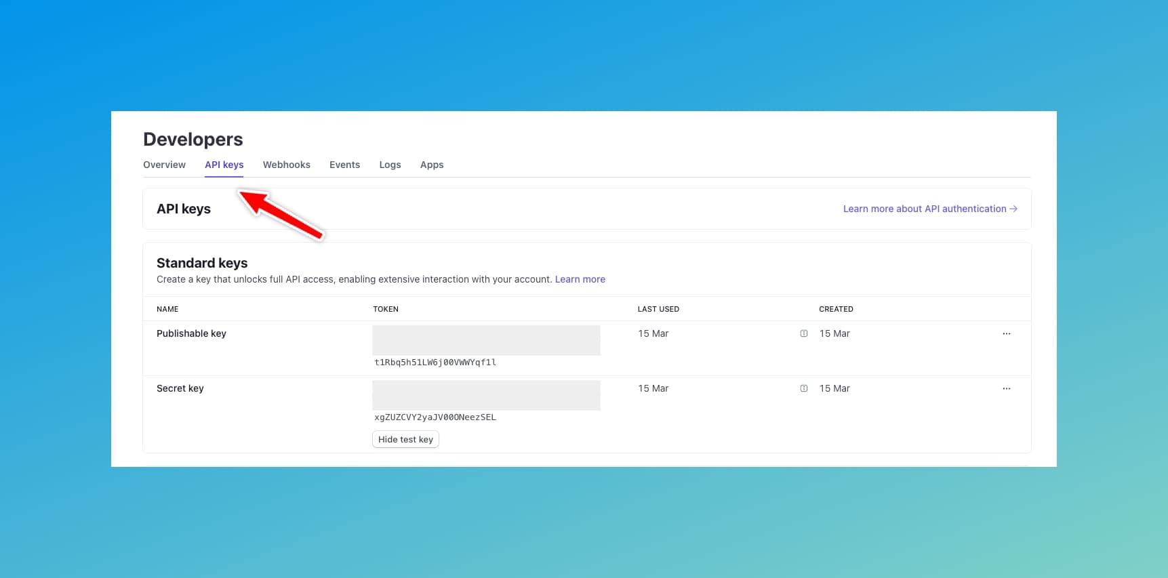Open the Secret key row options menu
The image size is (1168, 578).
[x=1006, y=388]
